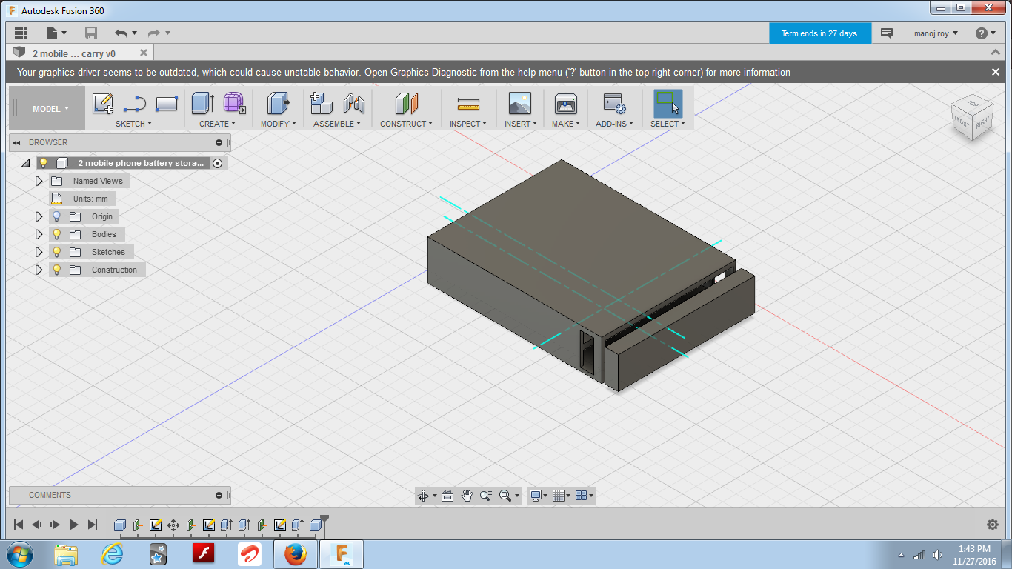This screenshot has height=569, width=1012.
Task: Open the SKETCH menu
Action: coord(133,124)
